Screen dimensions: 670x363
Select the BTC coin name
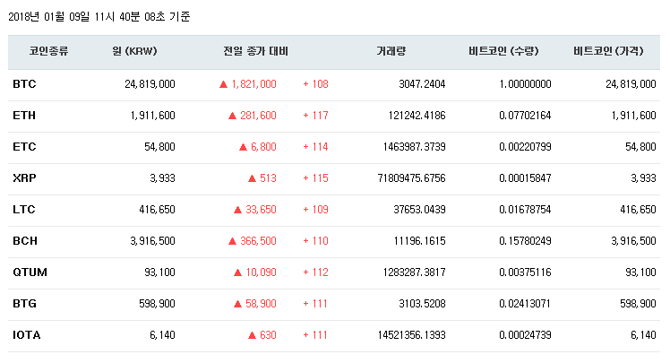(24, 84)
